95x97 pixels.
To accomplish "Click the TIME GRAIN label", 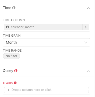I will (12, 36).
